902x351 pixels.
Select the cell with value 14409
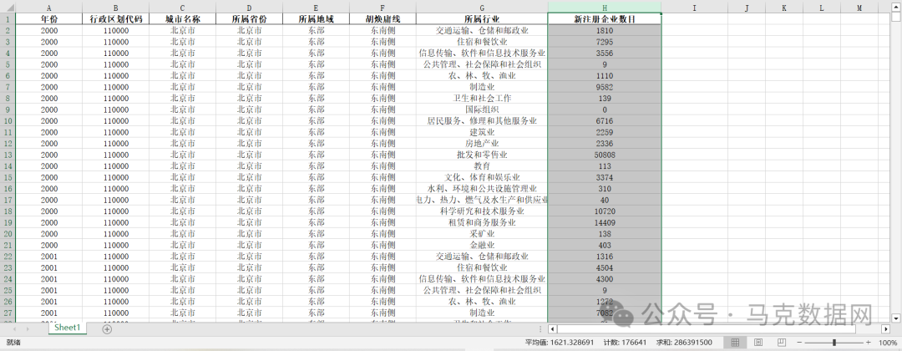[605, 222]
